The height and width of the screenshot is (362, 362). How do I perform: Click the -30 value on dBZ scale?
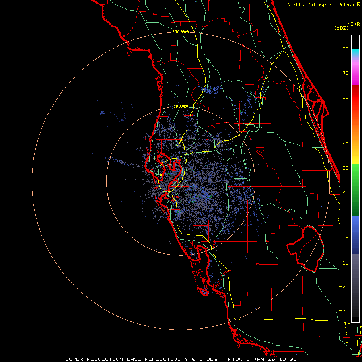point(344,311)
